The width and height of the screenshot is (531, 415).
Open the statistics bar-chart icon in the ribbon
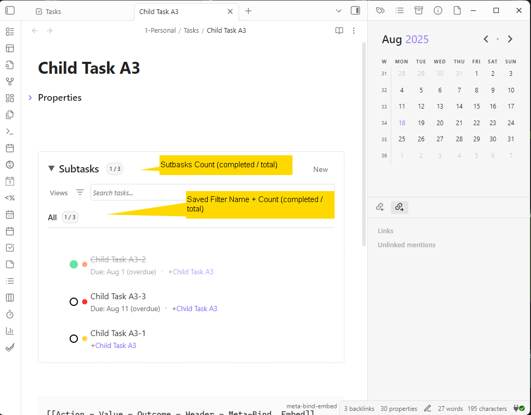9,330
